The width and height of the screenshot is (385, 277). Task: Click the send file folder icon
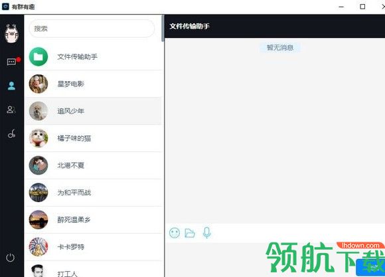190,232
